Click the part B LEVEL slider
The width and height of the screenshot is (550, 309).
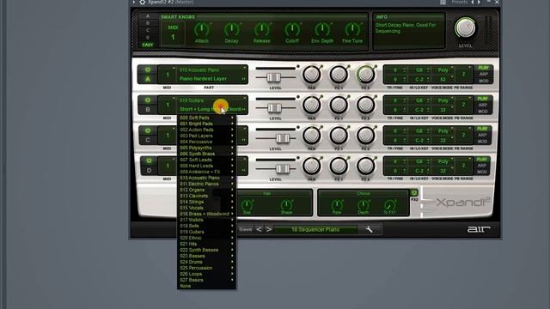274,108
